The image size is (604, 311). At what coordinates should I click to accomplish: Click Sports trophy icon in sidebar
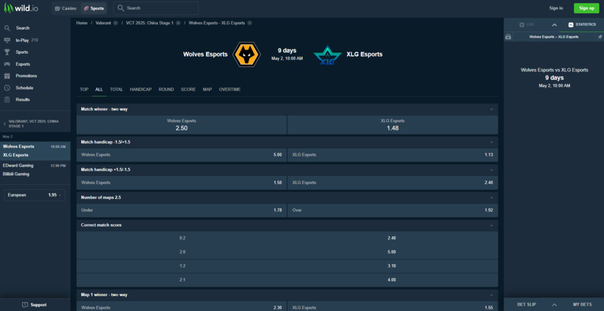7,52
